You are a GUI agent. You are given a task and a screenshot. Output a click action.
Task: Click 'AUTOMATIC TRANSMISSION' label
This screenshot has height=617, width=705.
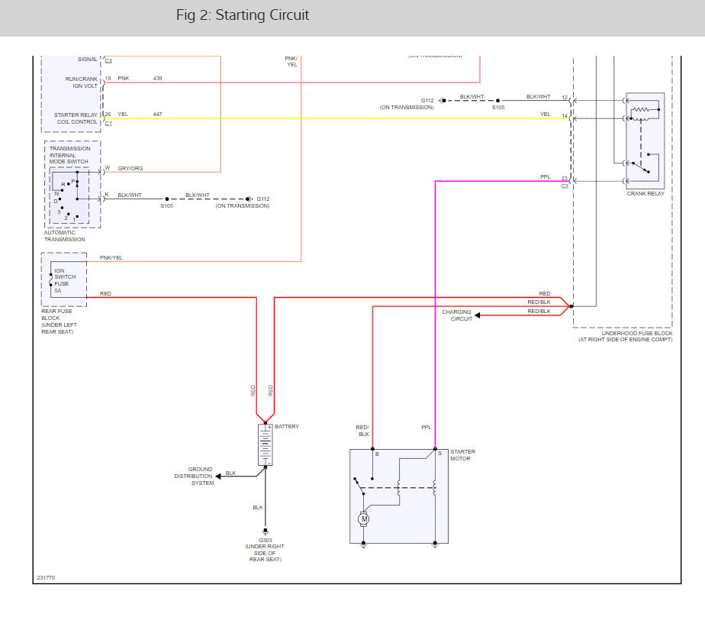pos(64,236)
